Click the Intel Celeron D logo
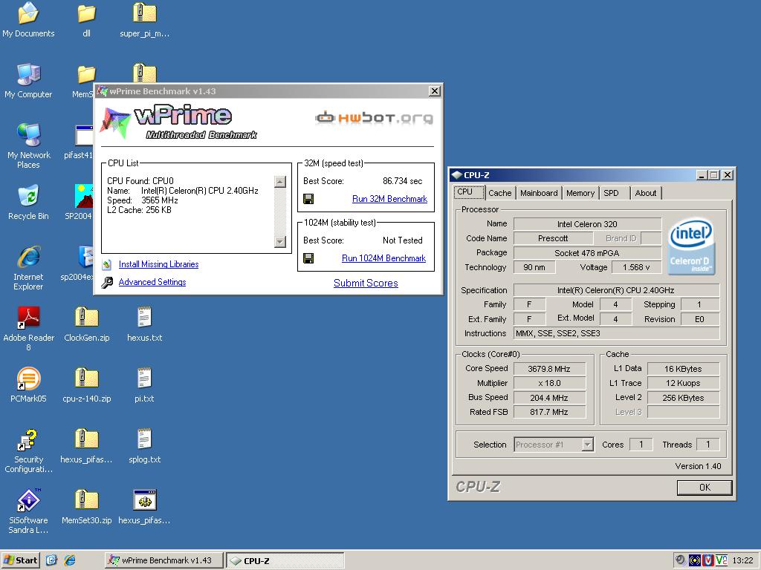 click(690, 246)
